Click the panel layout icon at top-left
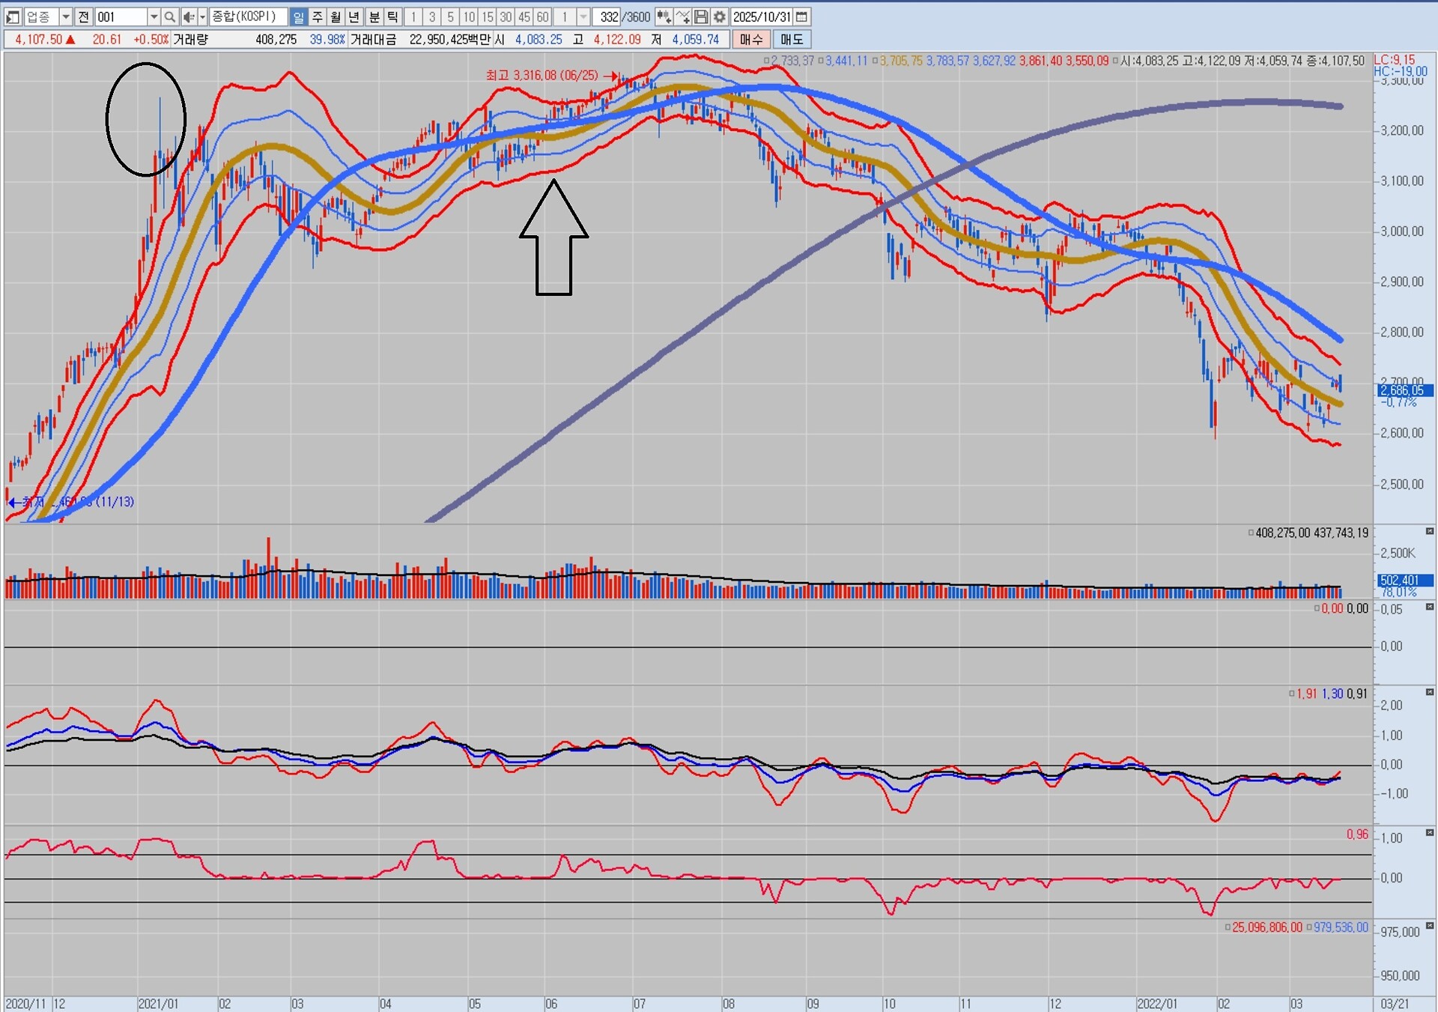Image resolution: width=1438 pixels, height=1012 pixels. (13, 16)
